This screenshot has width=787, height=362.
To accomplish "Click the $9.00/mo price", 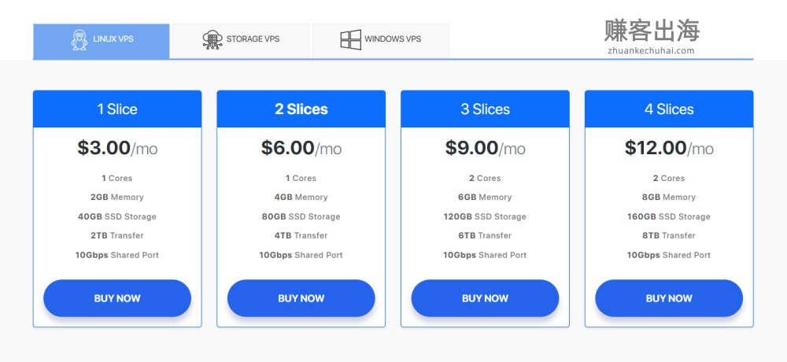I will tap(485, 148).
